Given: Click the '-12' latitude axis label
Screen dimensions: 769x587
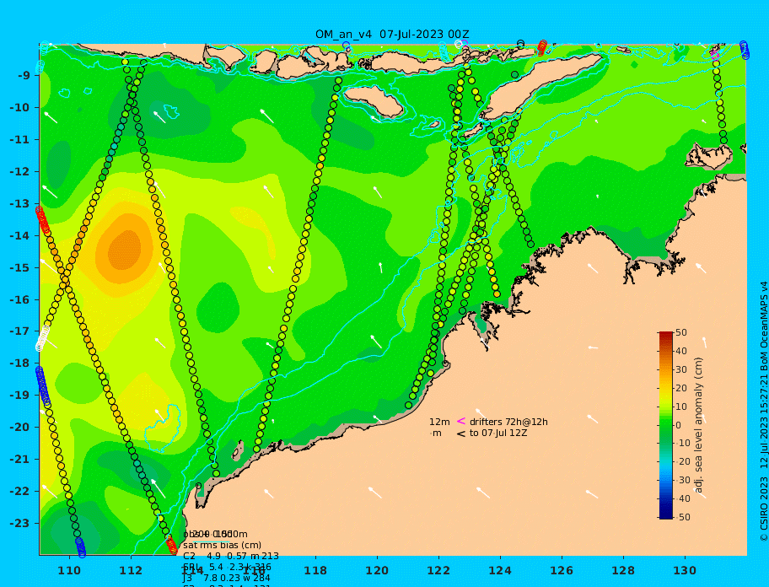Looking at the screenshot, I should coord(20,172).
